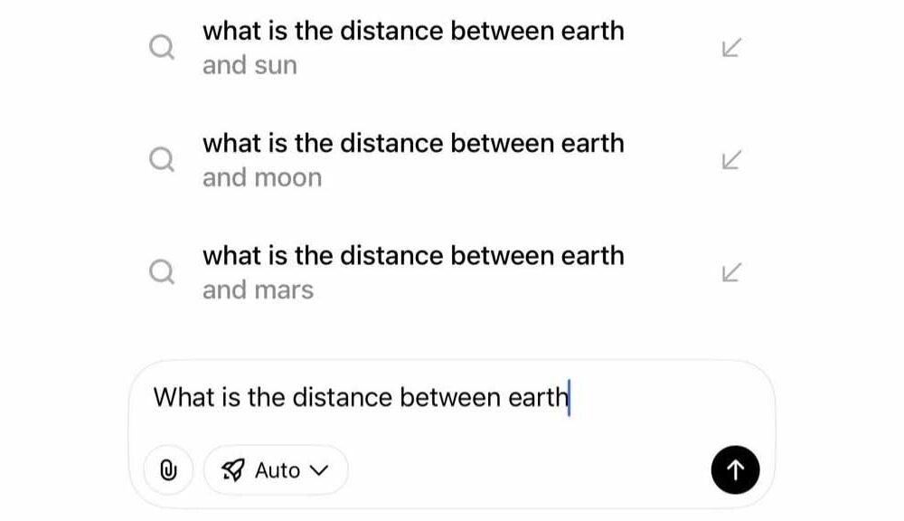Click the diagonal arrow beside the moon suggestion
The height and width of the screenshot is (521, 904).
tap(730, 159)
